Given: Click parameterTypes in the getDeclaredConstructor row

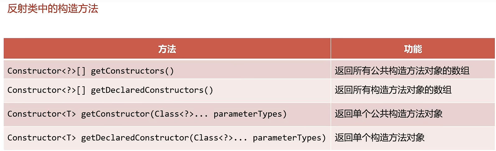Looking at the screenshot, I should click(x=287, y=138).
